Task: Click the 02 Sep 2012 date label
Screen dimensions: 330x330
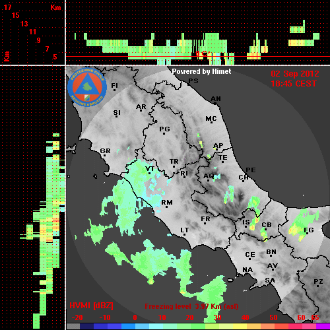Action: 295,74
